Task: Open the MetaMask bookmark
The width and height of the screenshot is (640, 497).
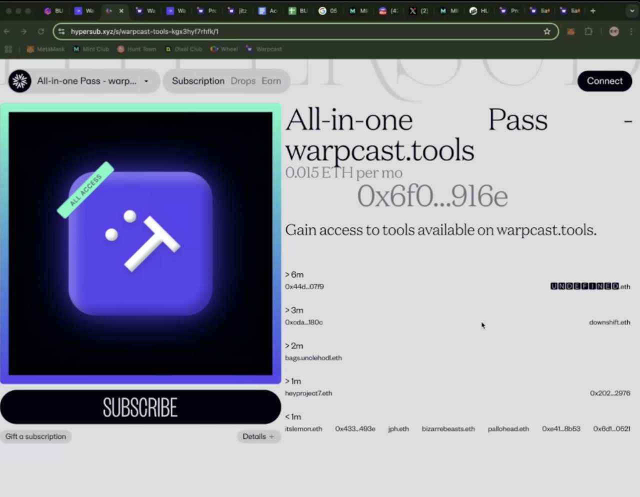Action: point(45,49)
